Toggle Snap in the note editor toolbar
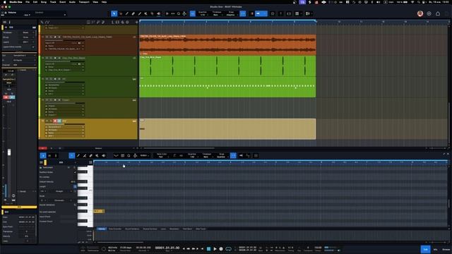Viewport: 452px width, 254px height. click(x=233, y=155)
